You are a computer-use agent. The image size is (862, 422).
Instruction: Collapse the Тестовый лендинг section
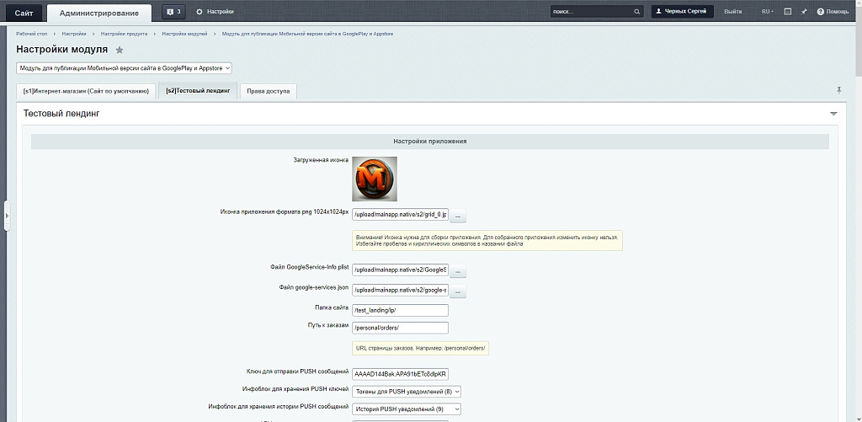point(833,113)
